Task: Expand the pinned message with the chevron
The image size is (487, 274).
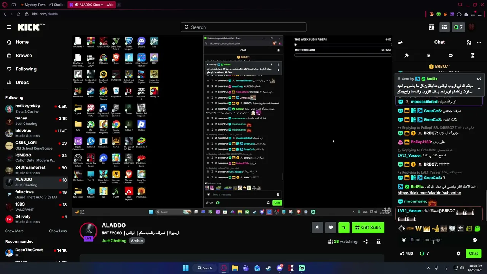Action: (479, 88)
